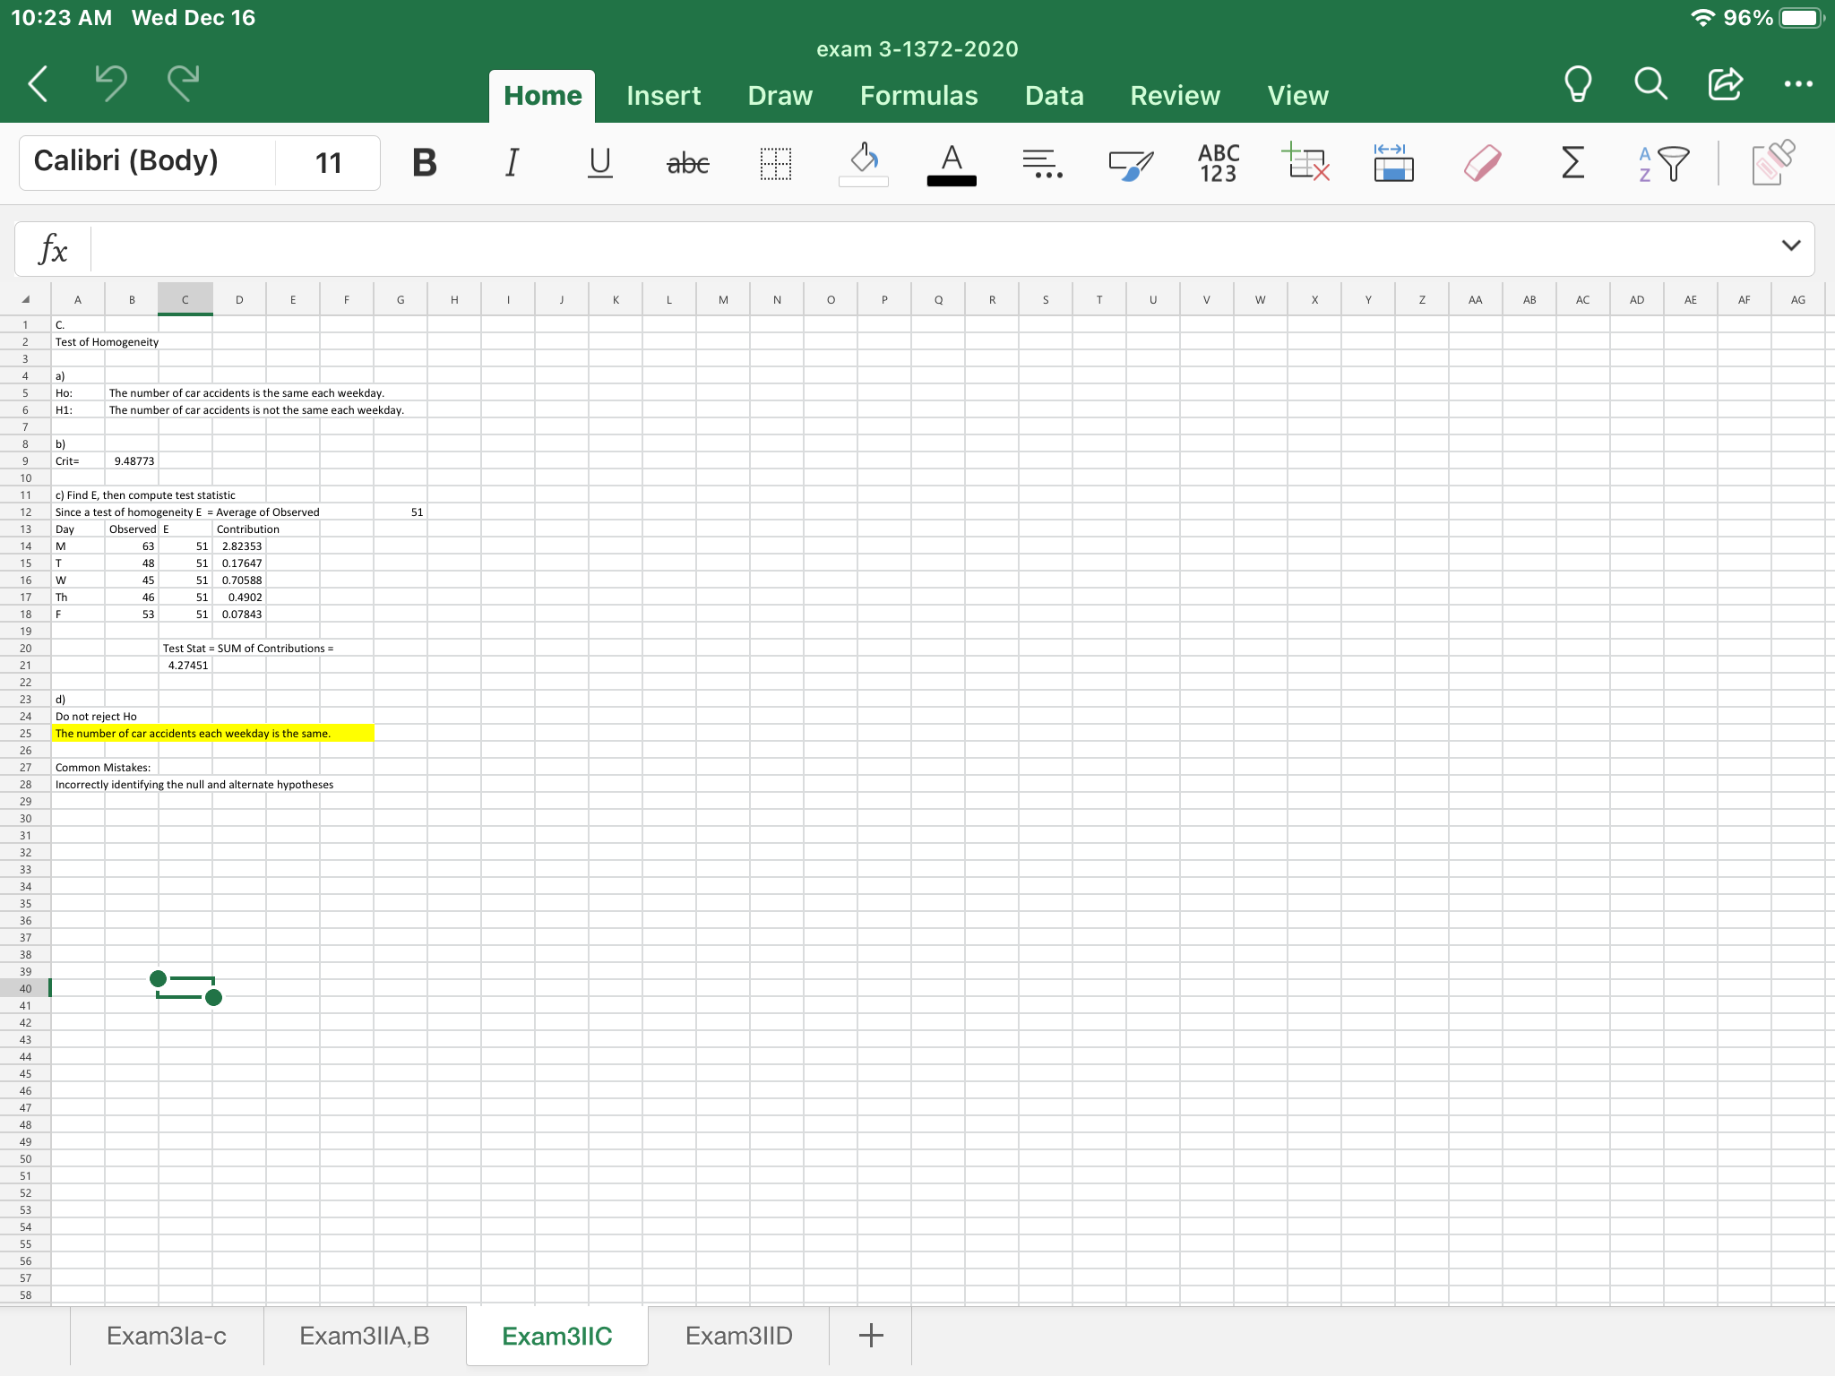This screenshot has width=1835, height=1376.
Task: Click the fx insert function button
Action: (53, 249)
